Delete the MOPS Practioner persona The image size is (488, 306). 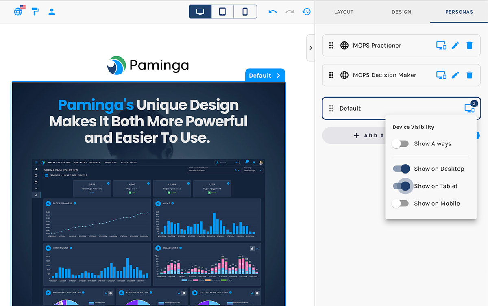tap(470, 46)
